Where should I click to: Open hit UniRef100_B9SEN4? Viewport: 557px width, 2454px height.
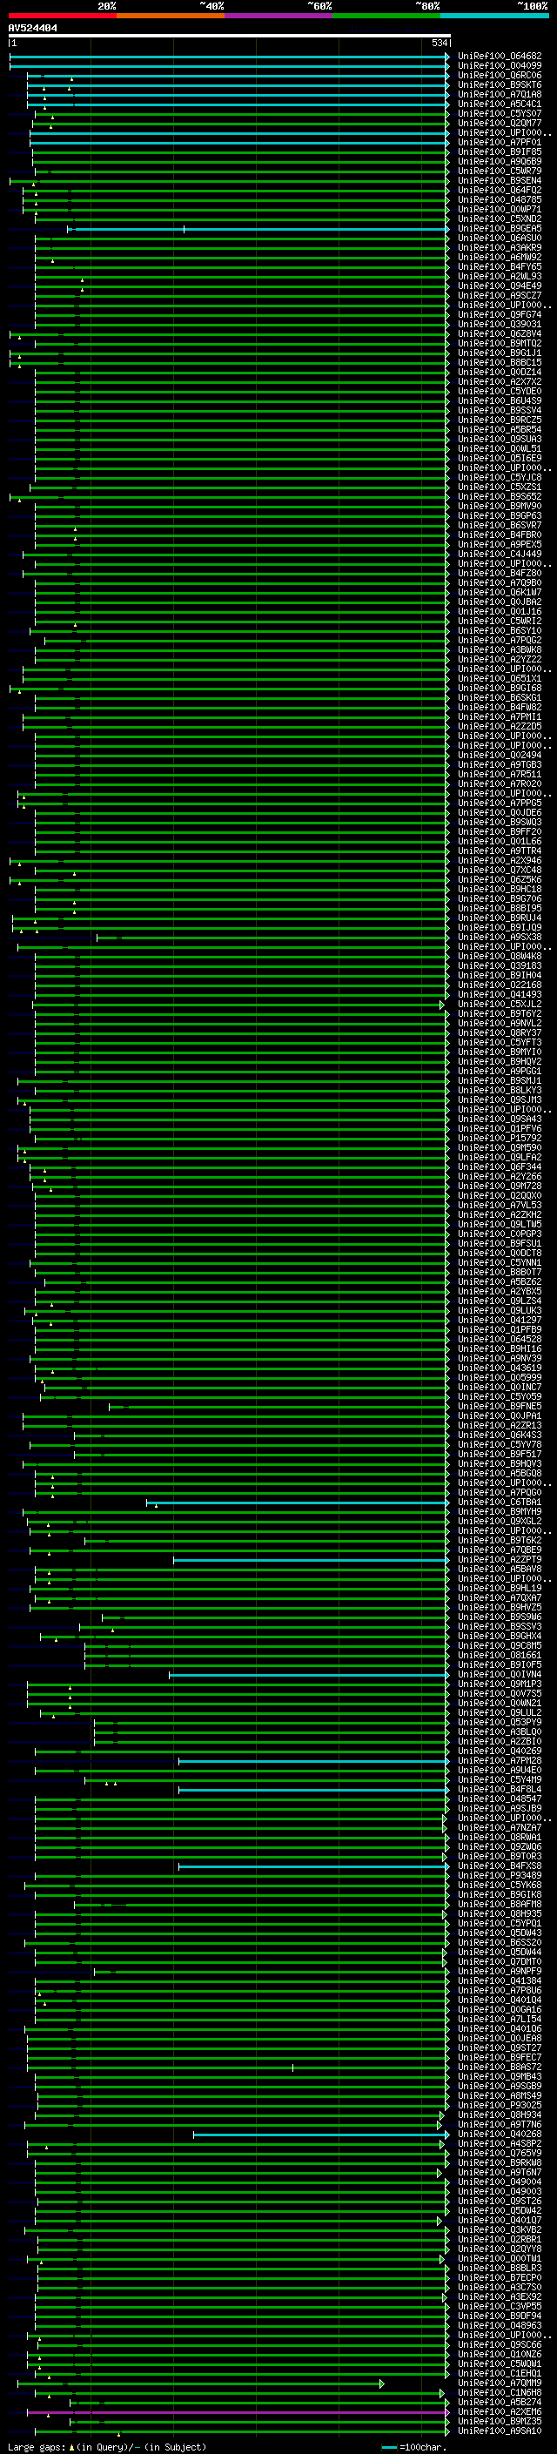[500, 180]
